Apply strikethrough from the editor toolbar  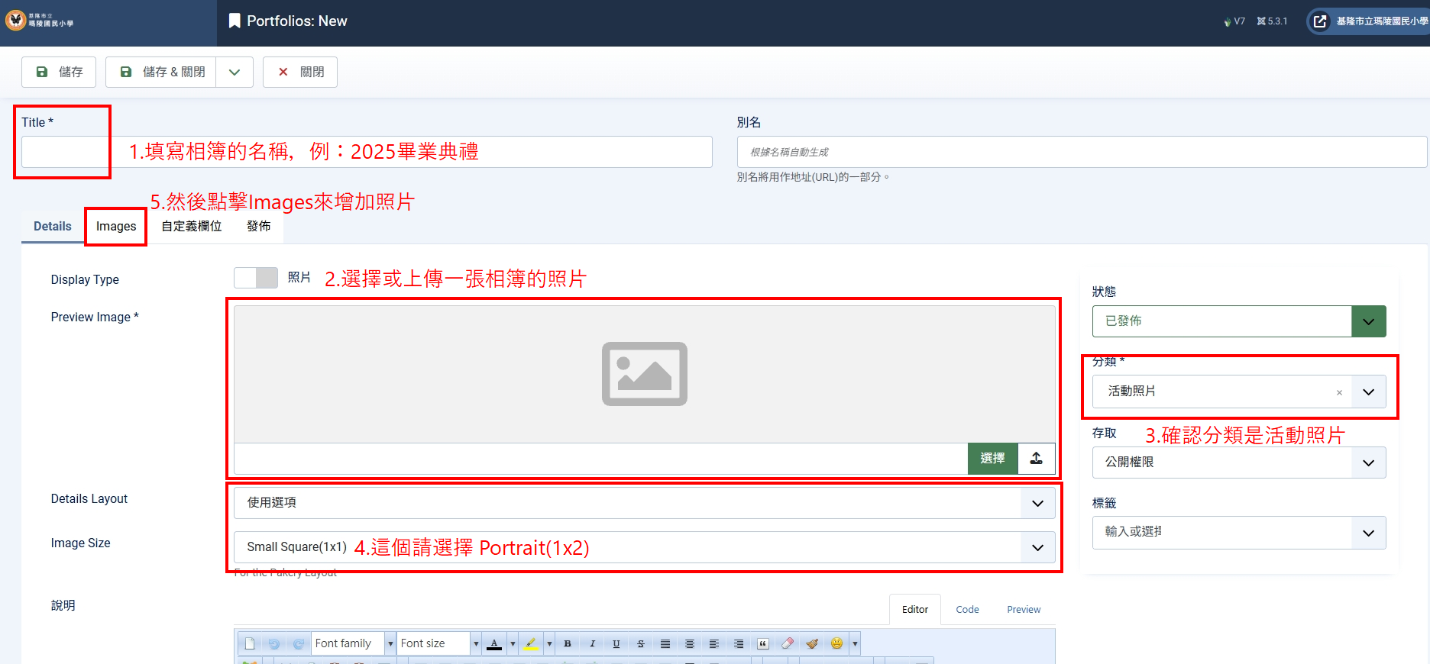pos(641,643)
